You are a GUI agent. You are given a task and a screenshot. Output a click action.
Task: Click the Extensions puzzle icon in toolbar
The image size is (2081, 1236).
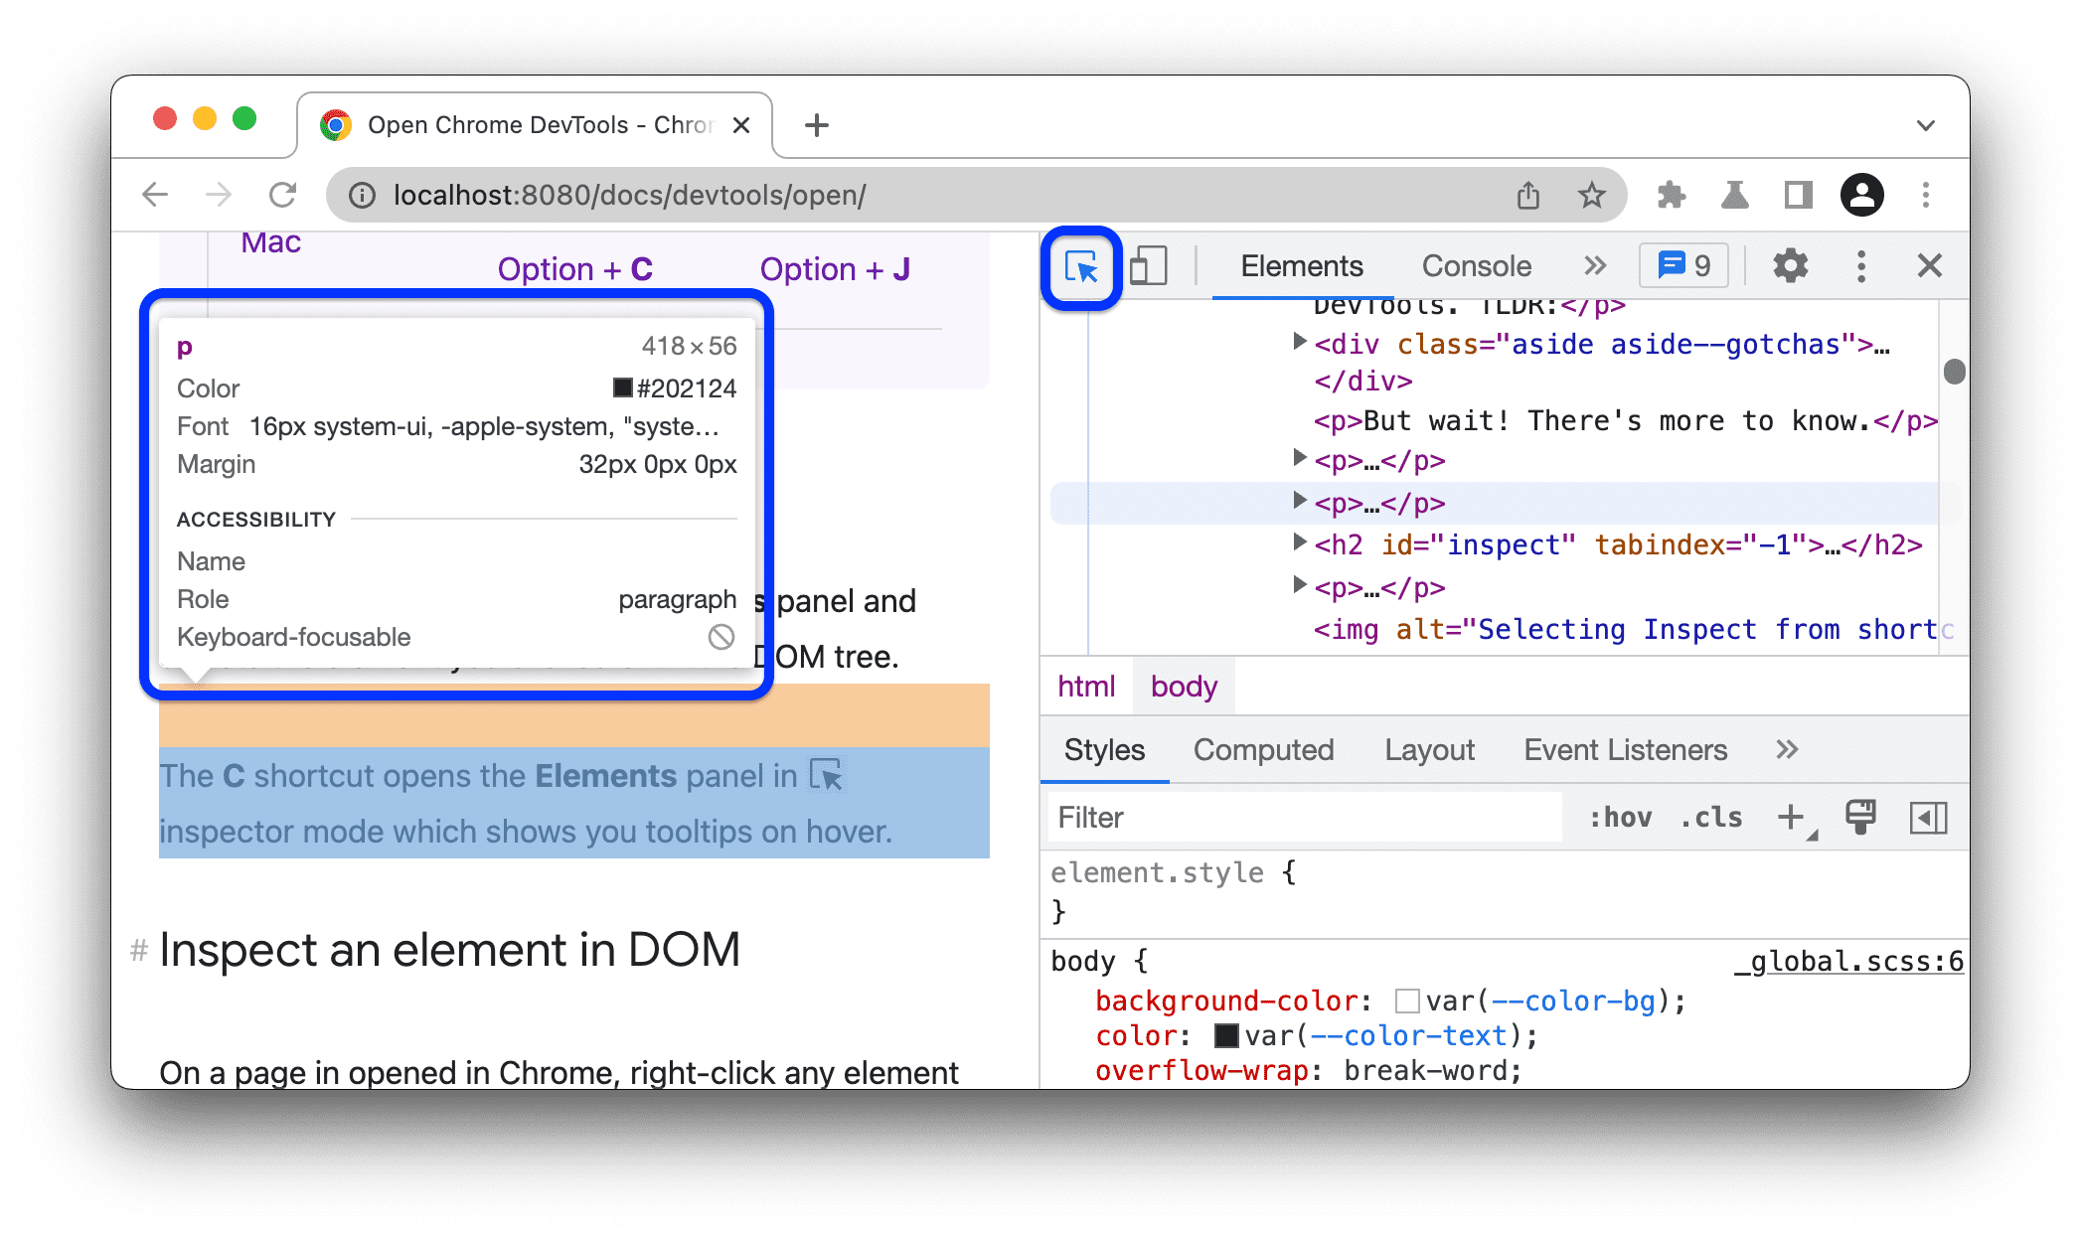1665,193
